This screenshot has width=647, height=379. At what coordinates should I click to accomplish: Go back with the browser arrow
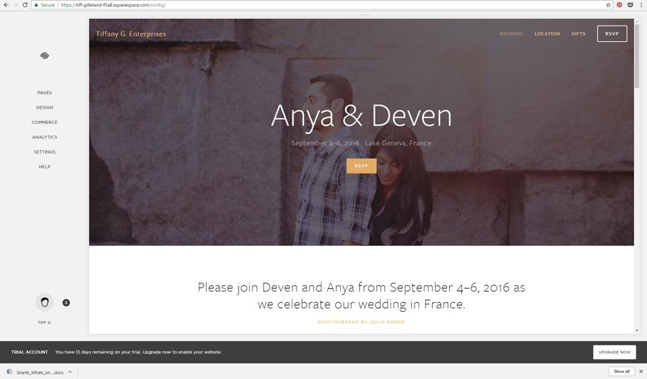(x=6, y=5)
